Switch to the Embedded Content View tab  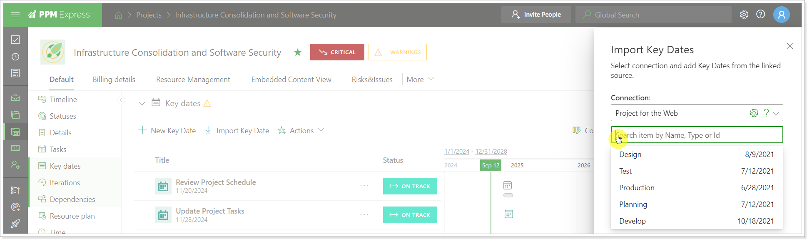click(291, 79)
